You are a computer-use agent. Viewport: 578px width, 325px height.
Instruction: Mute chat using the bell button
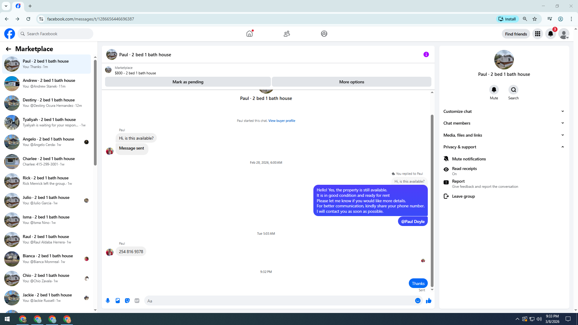pos(494,90)
